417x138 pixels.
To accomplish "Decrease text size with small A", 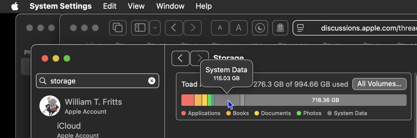I will click(220, 28).
